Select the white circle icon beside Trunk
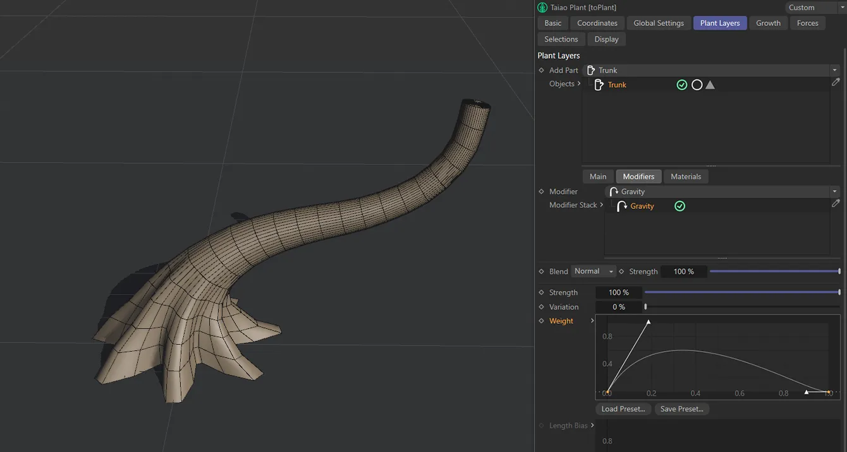The image size is (847, 452). pos(697,84)
